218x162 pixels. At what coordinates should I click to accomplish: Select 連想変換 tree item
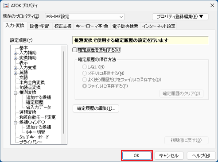pyautogui.click(x=28, y=112)
